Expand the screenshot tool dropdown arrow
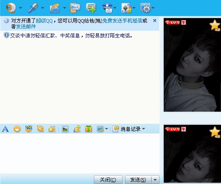The width and height of the screenshot is (221, 184). (x=107, y=129)
